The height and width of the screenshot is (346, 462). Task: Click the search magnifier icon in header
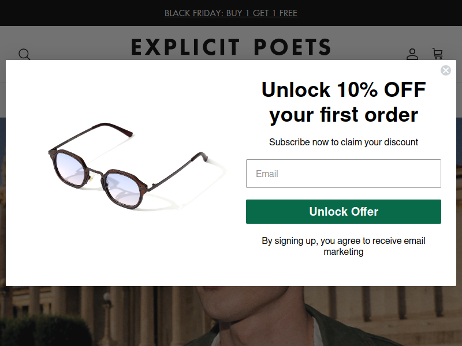24,54
